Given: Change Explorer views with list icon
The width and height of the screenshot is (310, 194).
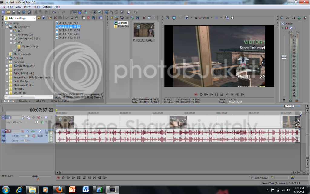Looking at the screenshot, I should [x=100, y=18].
